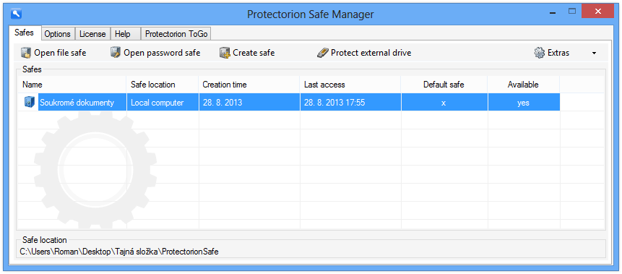Open the License tab
The height and width of the screenshot is (274, 622).
92,34
